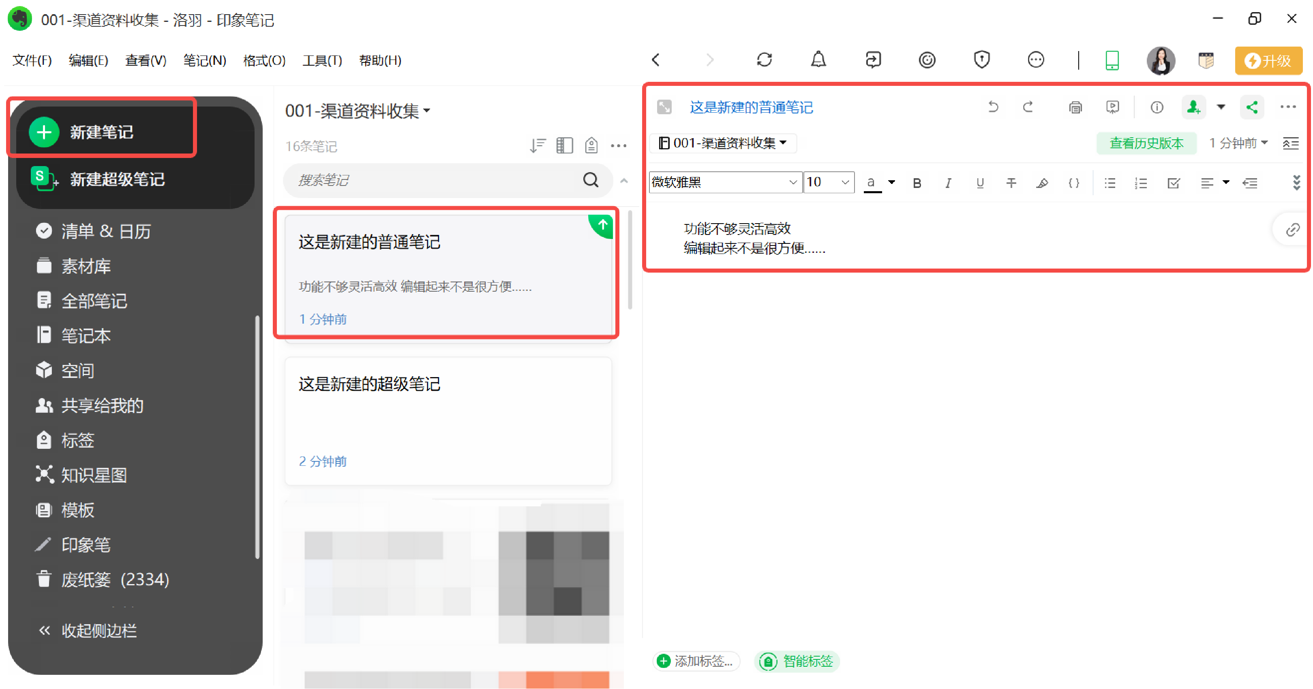
Task: Click 添加标签 button
Action: pos(696,661)
